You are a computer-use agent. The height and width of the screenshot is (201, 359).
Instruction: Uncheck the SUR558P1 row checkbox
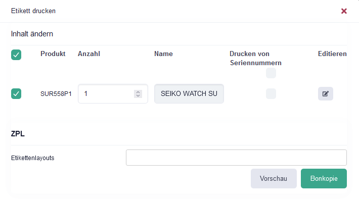[16, 94]
